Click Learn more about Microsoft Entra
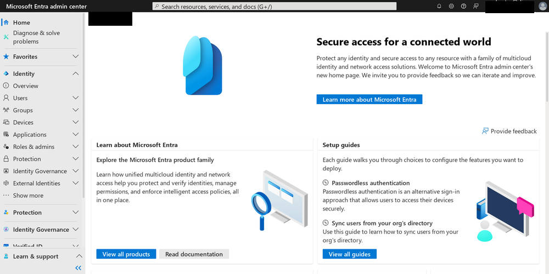 369,100
